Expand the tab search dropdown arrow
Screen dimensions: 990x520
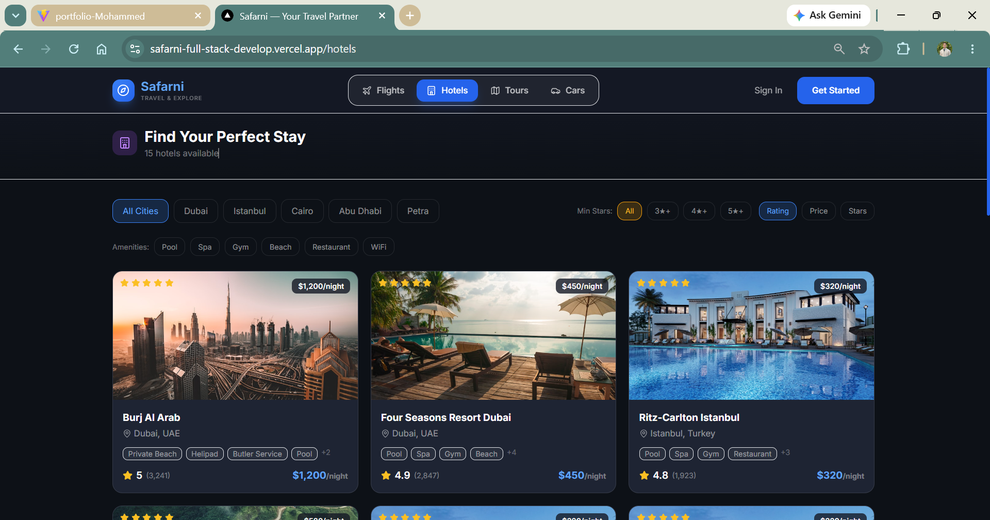pyautogui.click(x=15, y=15)
